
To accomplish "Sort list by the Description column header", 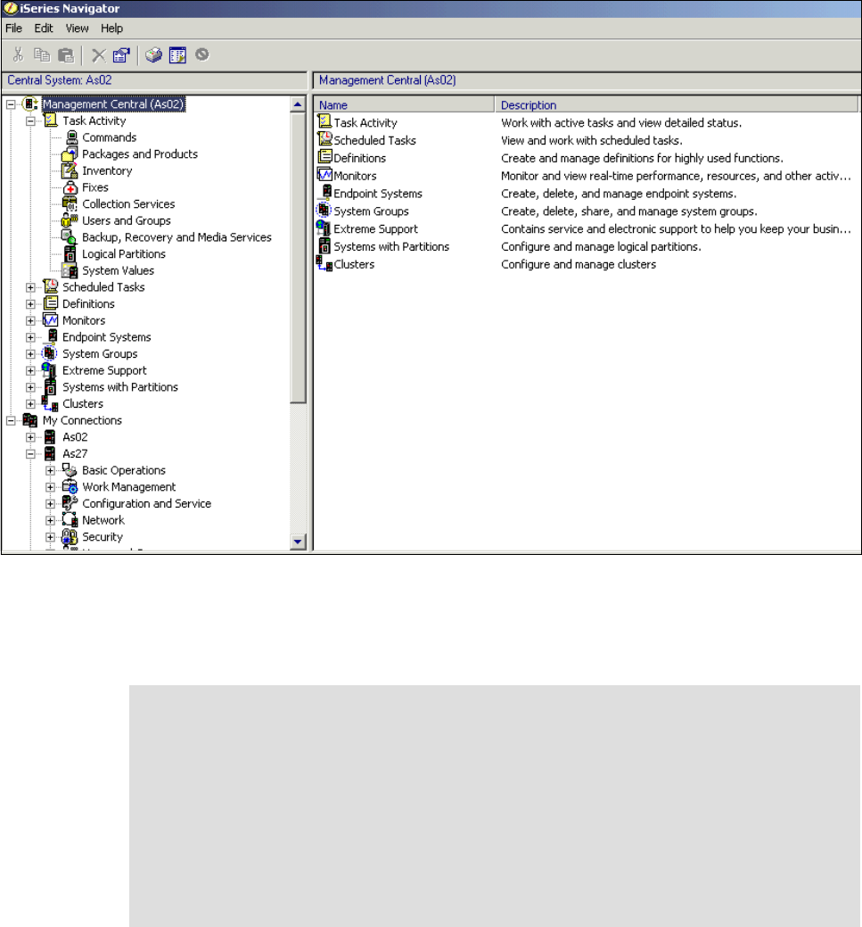I will [677, 104].
